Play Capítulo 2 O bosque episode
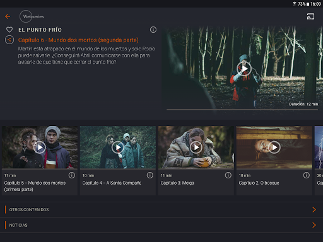 [274, 147]
